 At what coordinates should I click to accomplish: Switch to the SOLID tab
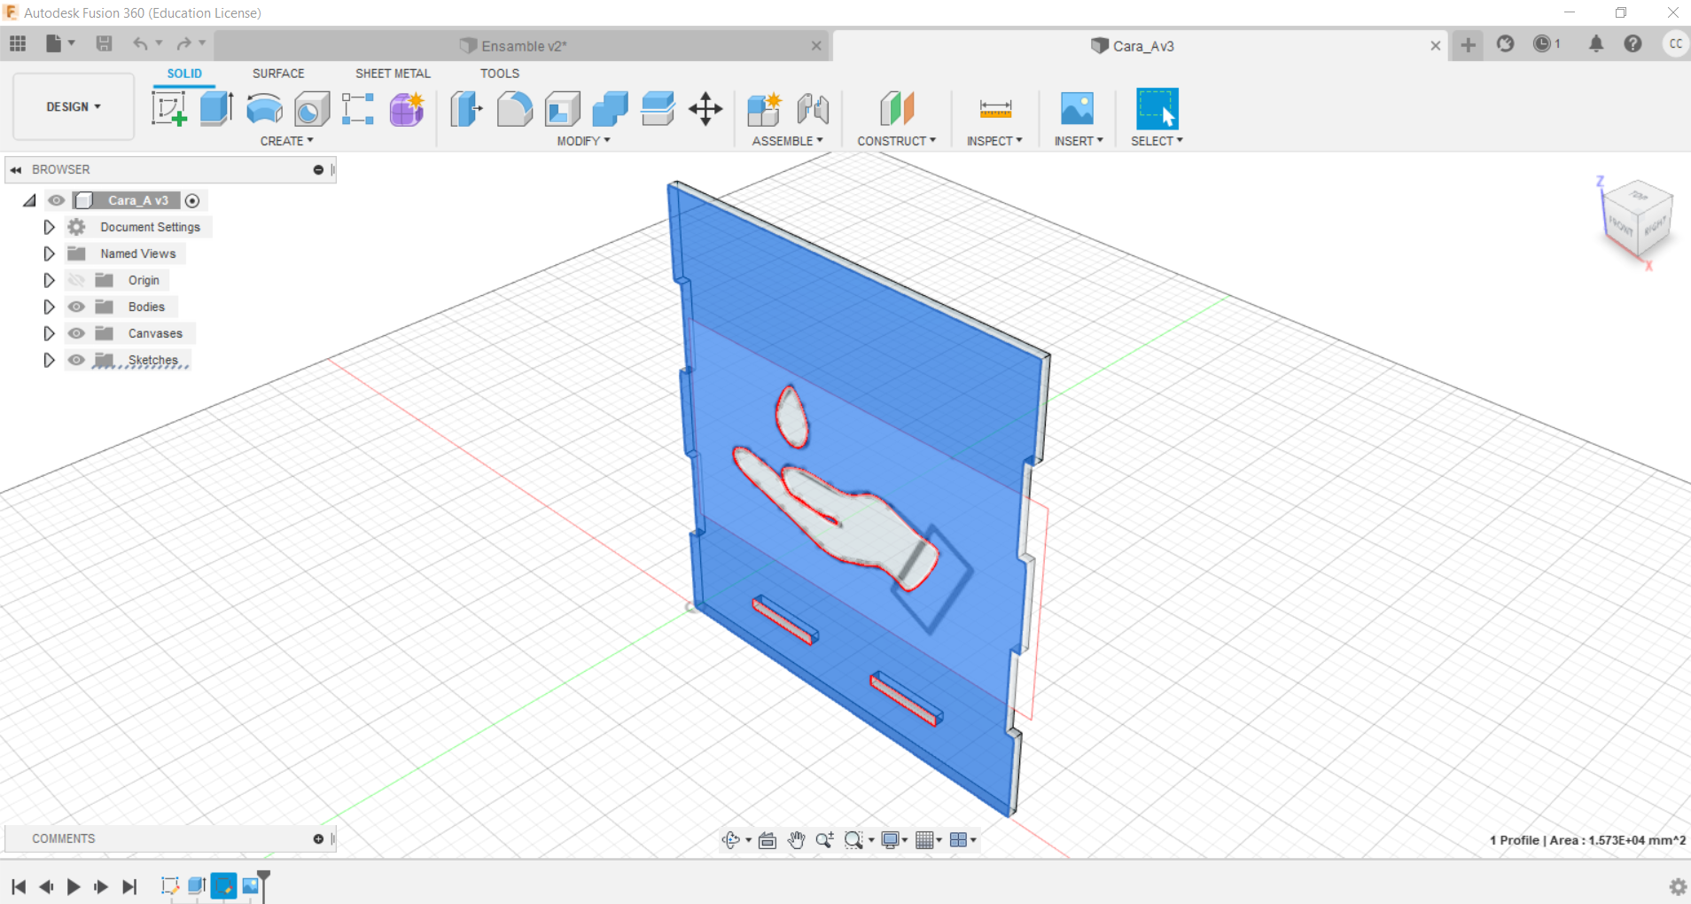pyautogui.click(x=184, y=74)
